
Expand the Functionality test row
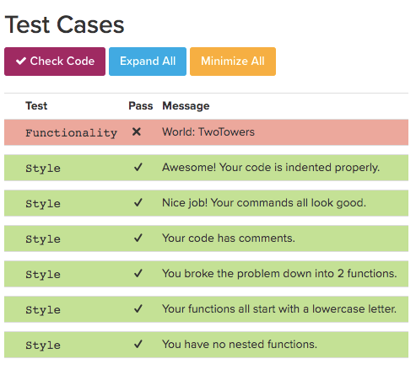click(x=206, y=132)
